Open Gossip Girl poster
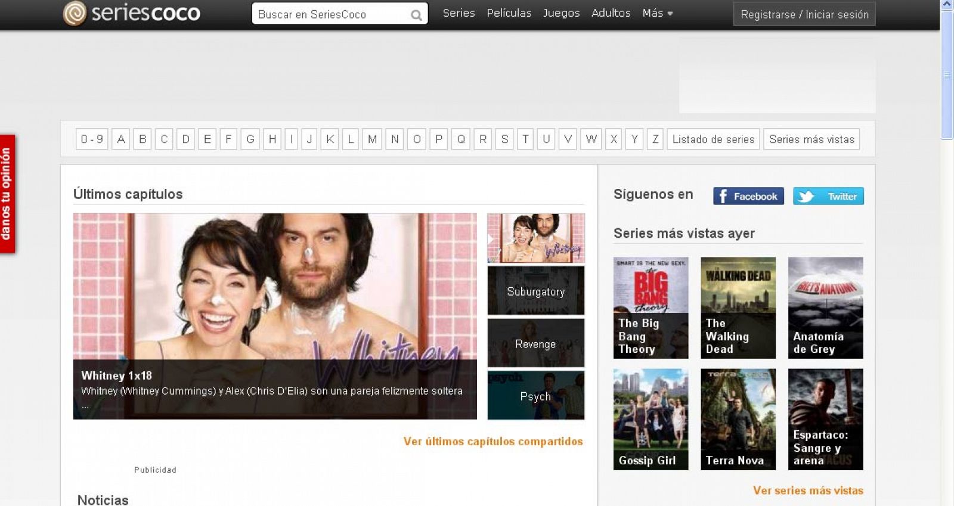954x506 pixels. 651,420
